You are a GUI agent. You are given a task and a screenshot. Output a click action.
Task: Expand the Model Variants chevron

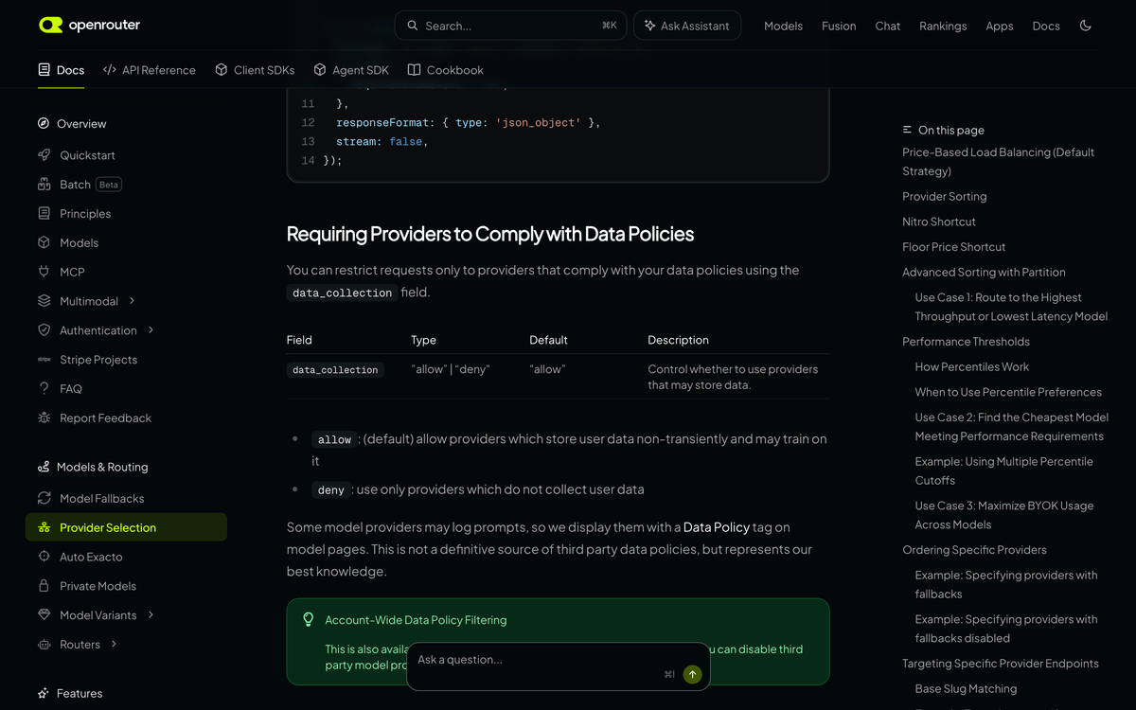coord(151,615)
